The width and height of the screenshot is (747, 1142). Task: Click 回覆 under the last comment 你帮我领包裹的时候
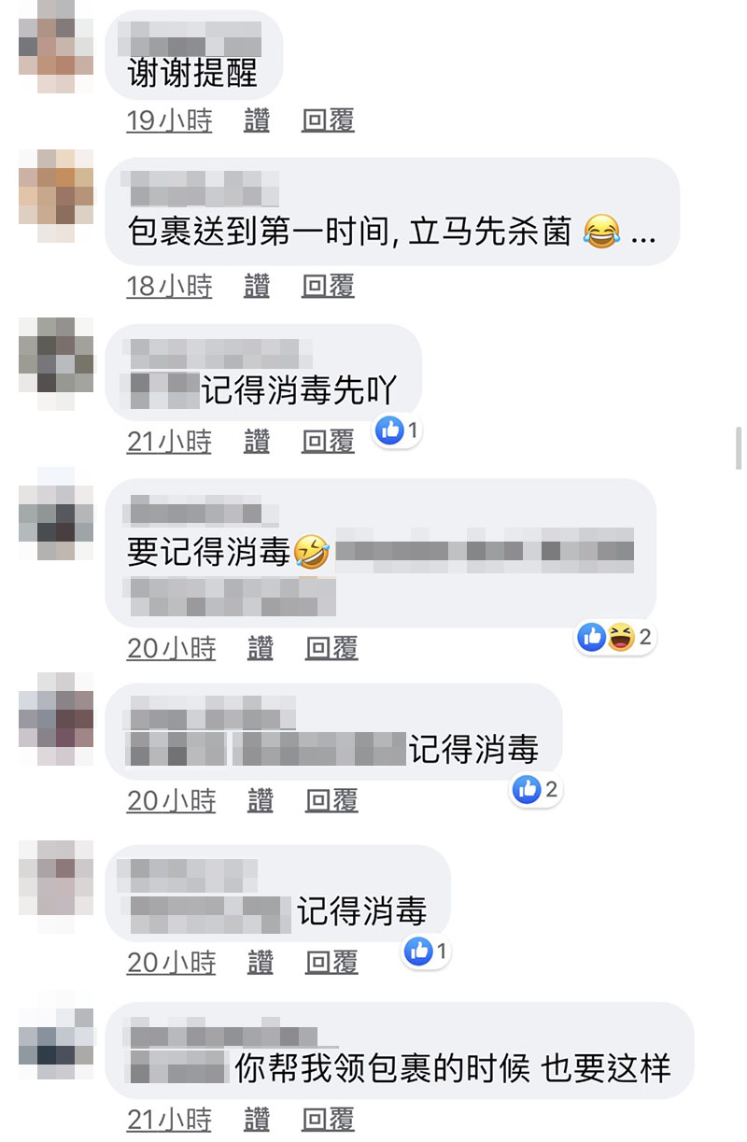328,1120
